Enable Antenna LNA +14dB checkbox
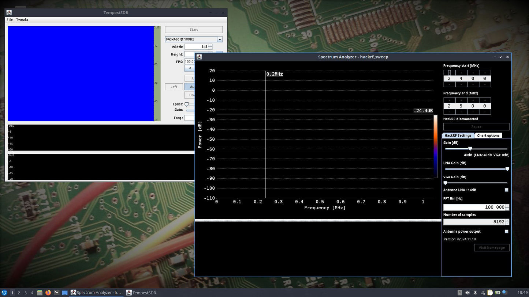 point(507,190)
